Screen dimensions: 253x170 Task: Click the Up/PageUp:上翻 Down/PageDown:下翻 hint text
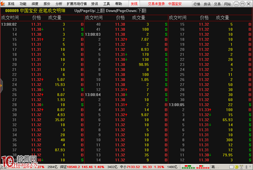pyautogui.click(x=110, y=11)
